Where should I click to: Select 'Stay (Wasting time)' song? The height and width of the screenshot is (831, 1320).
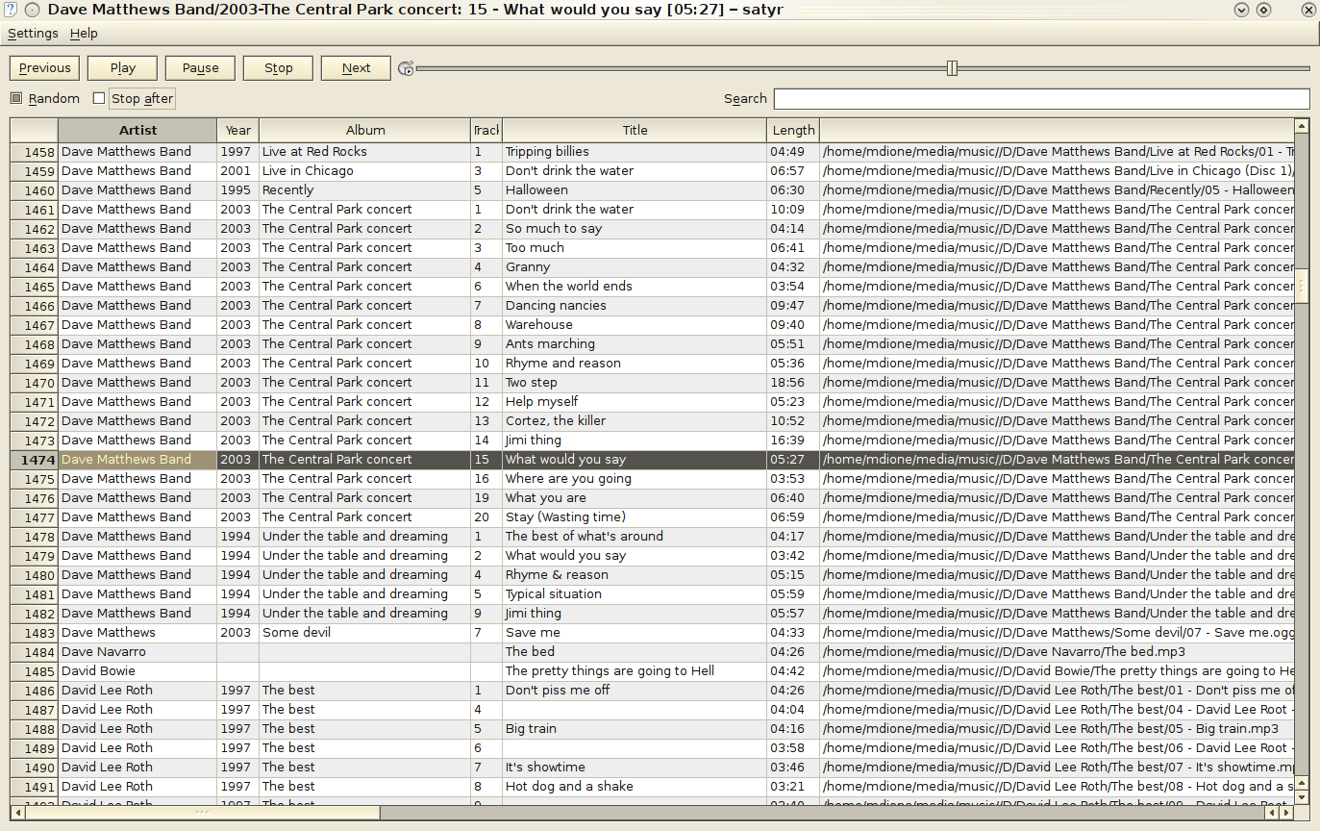(x=565, y=517)
